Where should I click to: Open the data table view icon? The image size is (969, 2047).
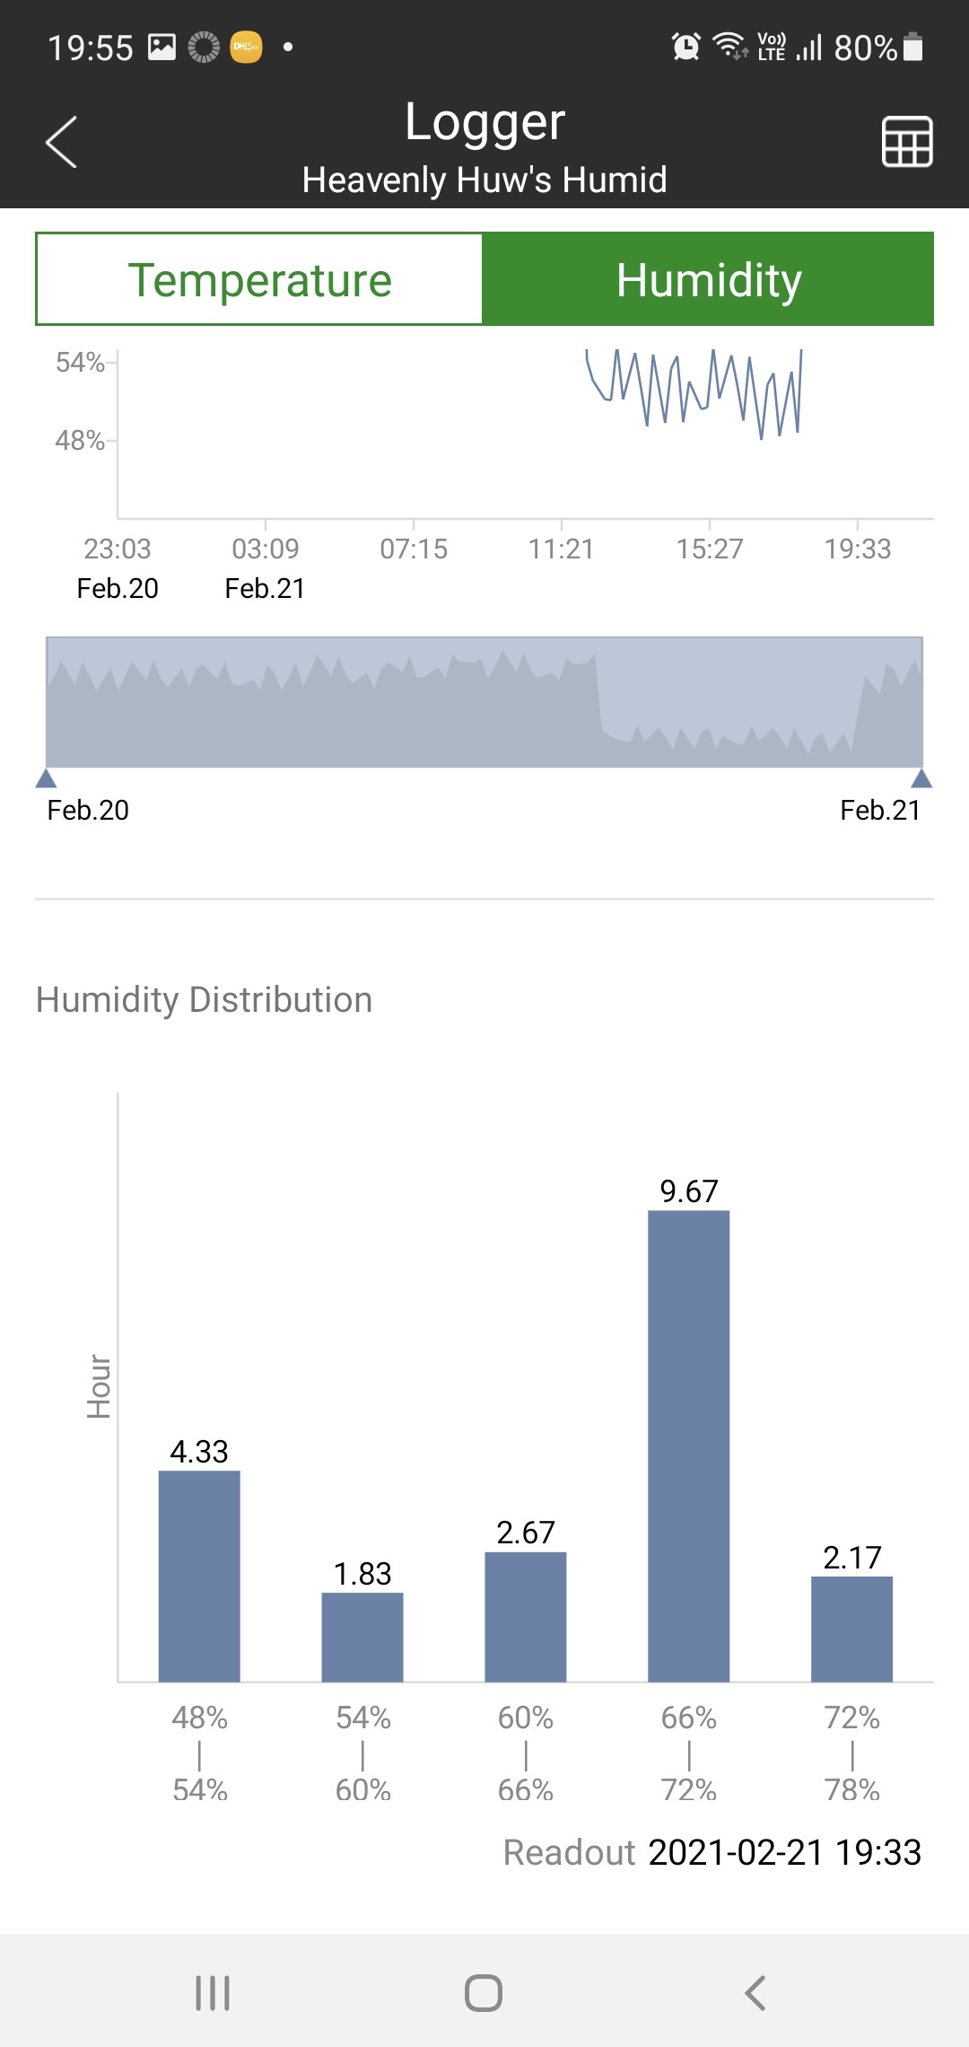(907, 142)
